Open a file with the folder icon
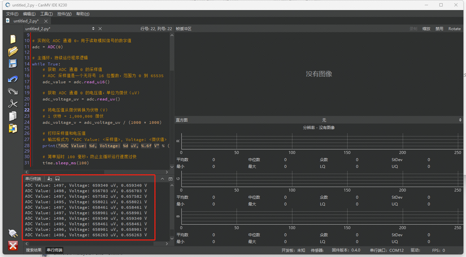The image size is (466, 257). pyautogui.click(x=13, y=51)
